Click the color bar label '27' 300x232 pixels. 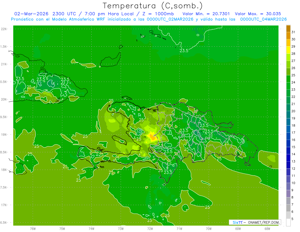pyautogui.click(x=293, y=61)
